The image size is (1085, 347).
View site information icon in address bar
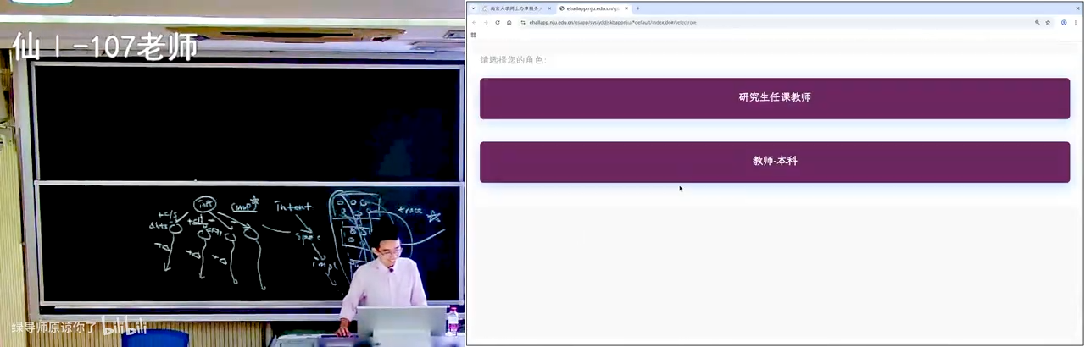click(x=523, y=23)
